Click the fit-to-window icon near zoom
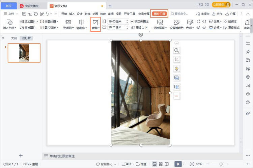Screen dimensions: 253x168 pyautogui.click(x=192, y=164)
